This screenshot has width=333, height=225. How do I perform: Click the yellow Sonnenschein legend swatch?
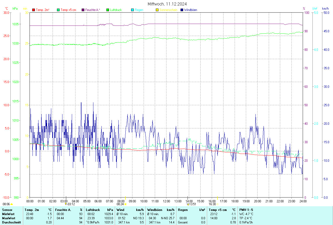coord(157,10)
